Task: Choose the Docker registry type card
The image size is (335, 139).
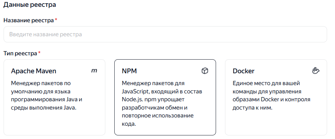Action: [276, 97]
